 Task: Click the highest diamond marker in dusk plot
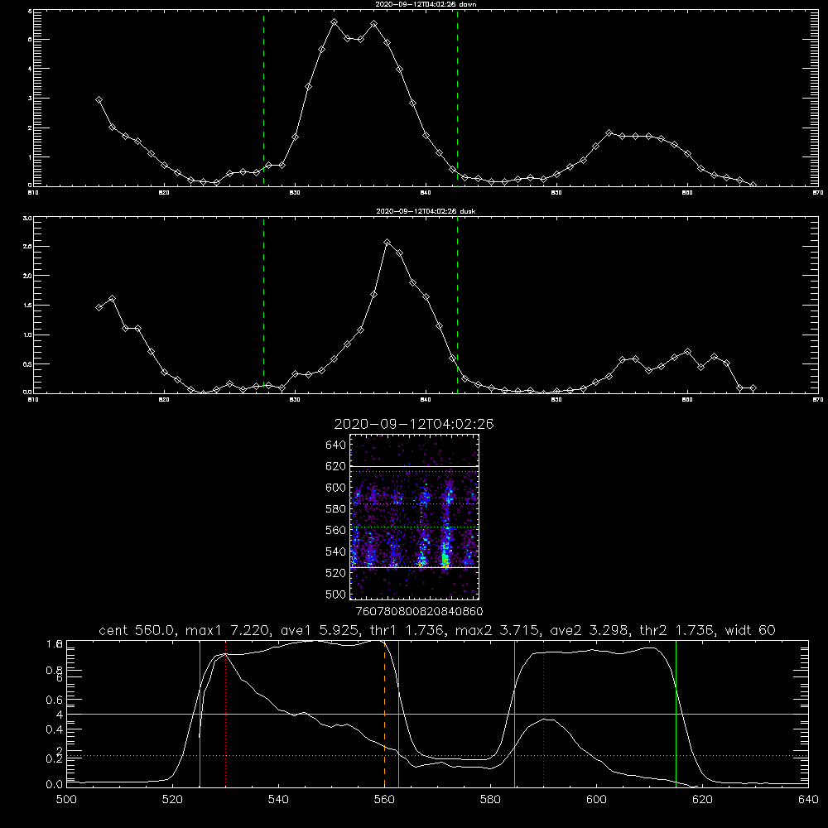(x=387, y=243)
